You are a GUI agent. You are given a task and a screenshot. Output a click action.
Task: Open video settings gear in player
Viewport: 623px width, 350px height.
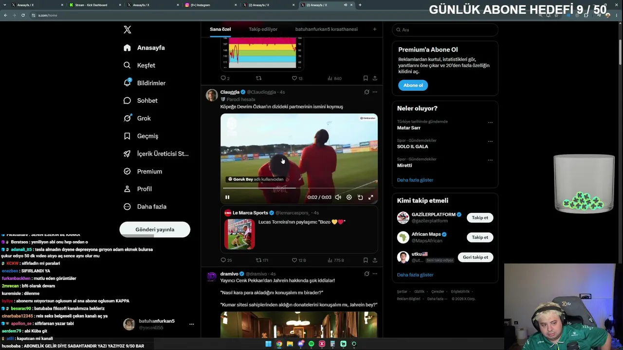(x=349, y=197)
